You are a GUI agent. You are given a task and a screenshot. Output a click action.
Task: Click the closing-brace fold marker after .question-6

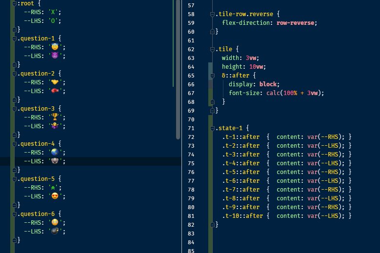click(x=14, y=240)
